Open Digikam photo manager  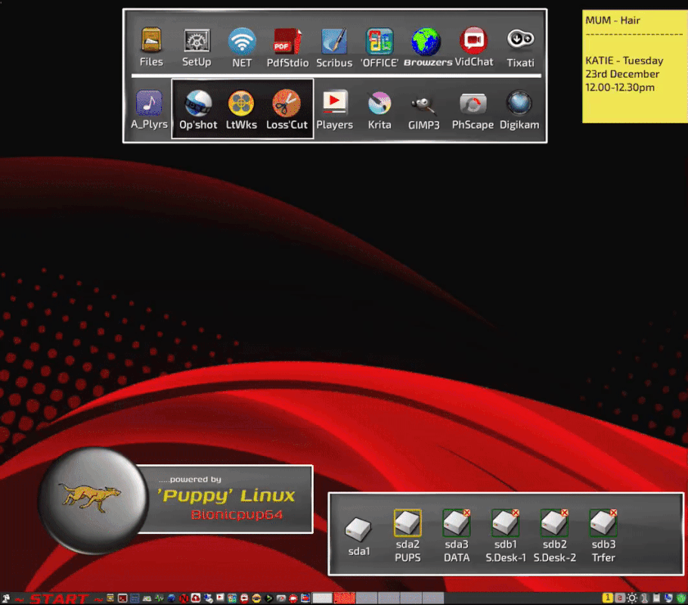tap(519, 103)
